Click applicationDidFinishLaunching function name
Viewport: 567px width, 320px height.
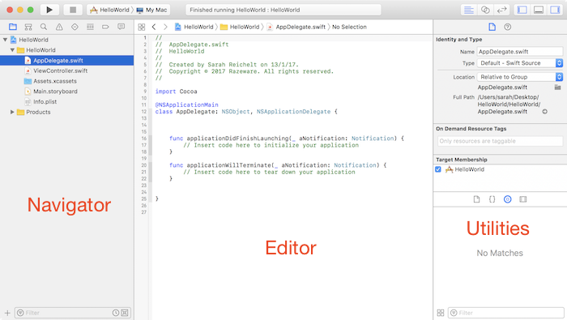(237, 139)
